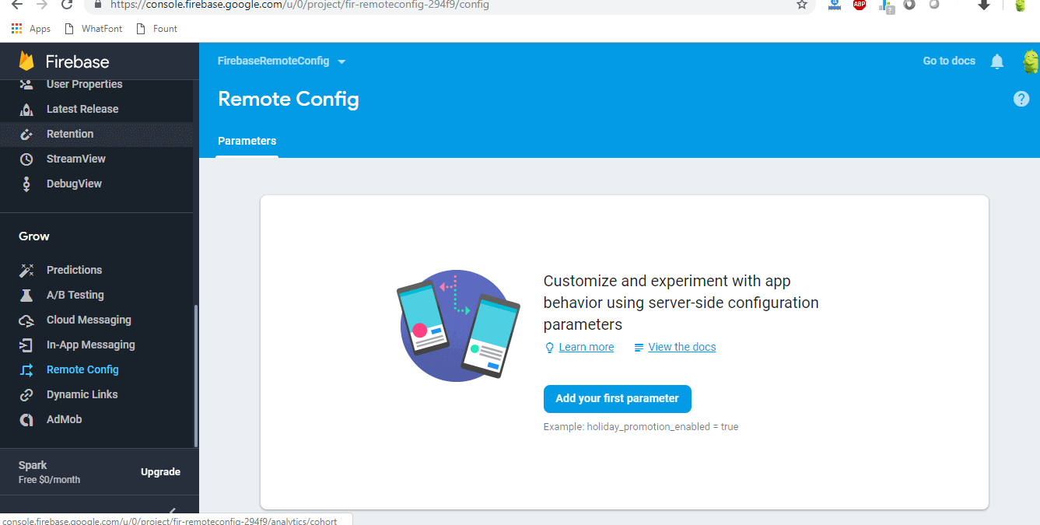Click the Cloud Messaging icon
Viewport: 1040px width, 525px height.
26,320
